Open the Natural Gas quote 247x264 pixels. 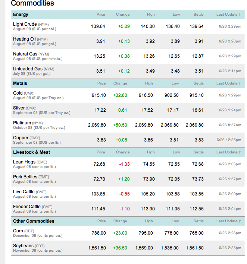(25, 54)
